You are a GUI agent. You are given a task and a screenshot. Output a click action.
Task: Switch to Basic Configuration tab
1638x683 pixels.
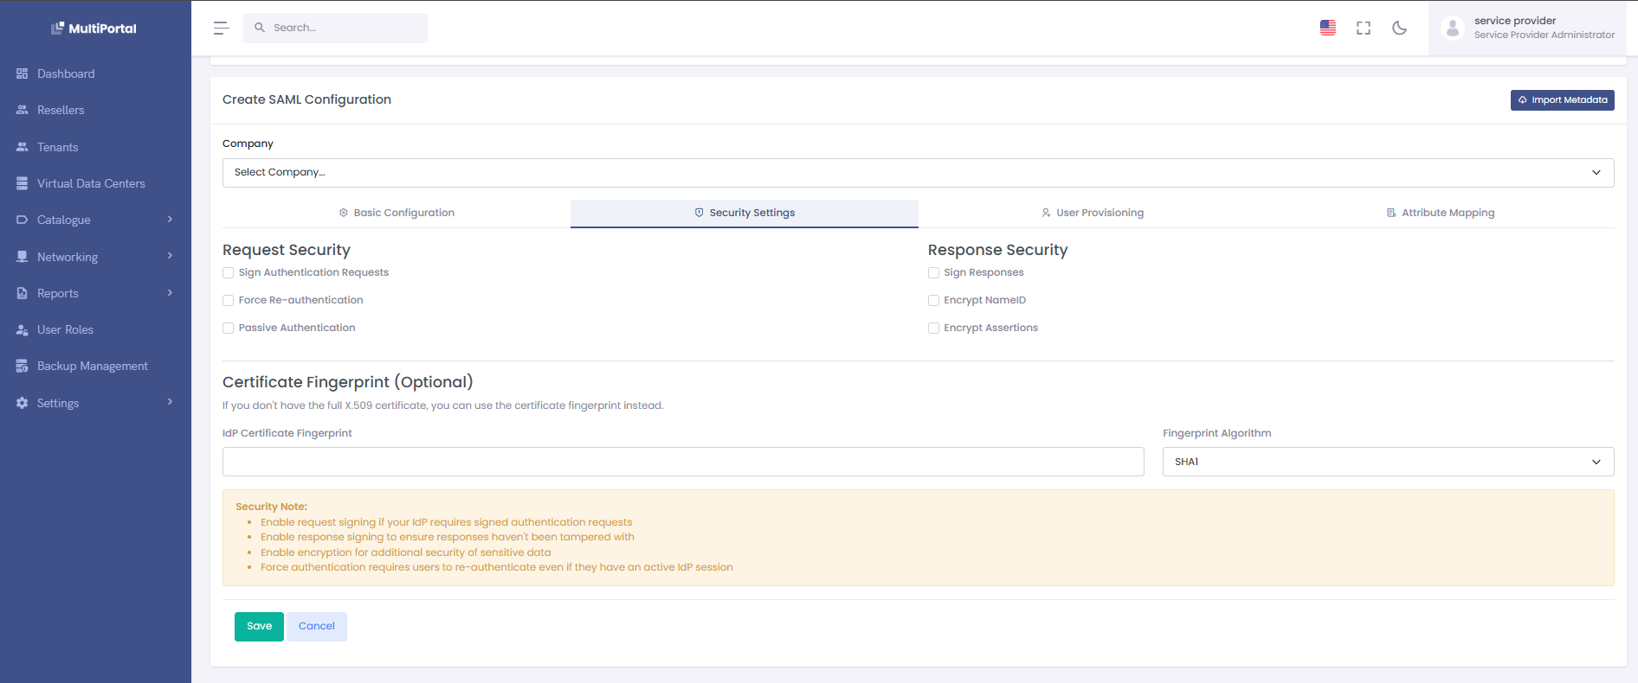click(397, 213)
